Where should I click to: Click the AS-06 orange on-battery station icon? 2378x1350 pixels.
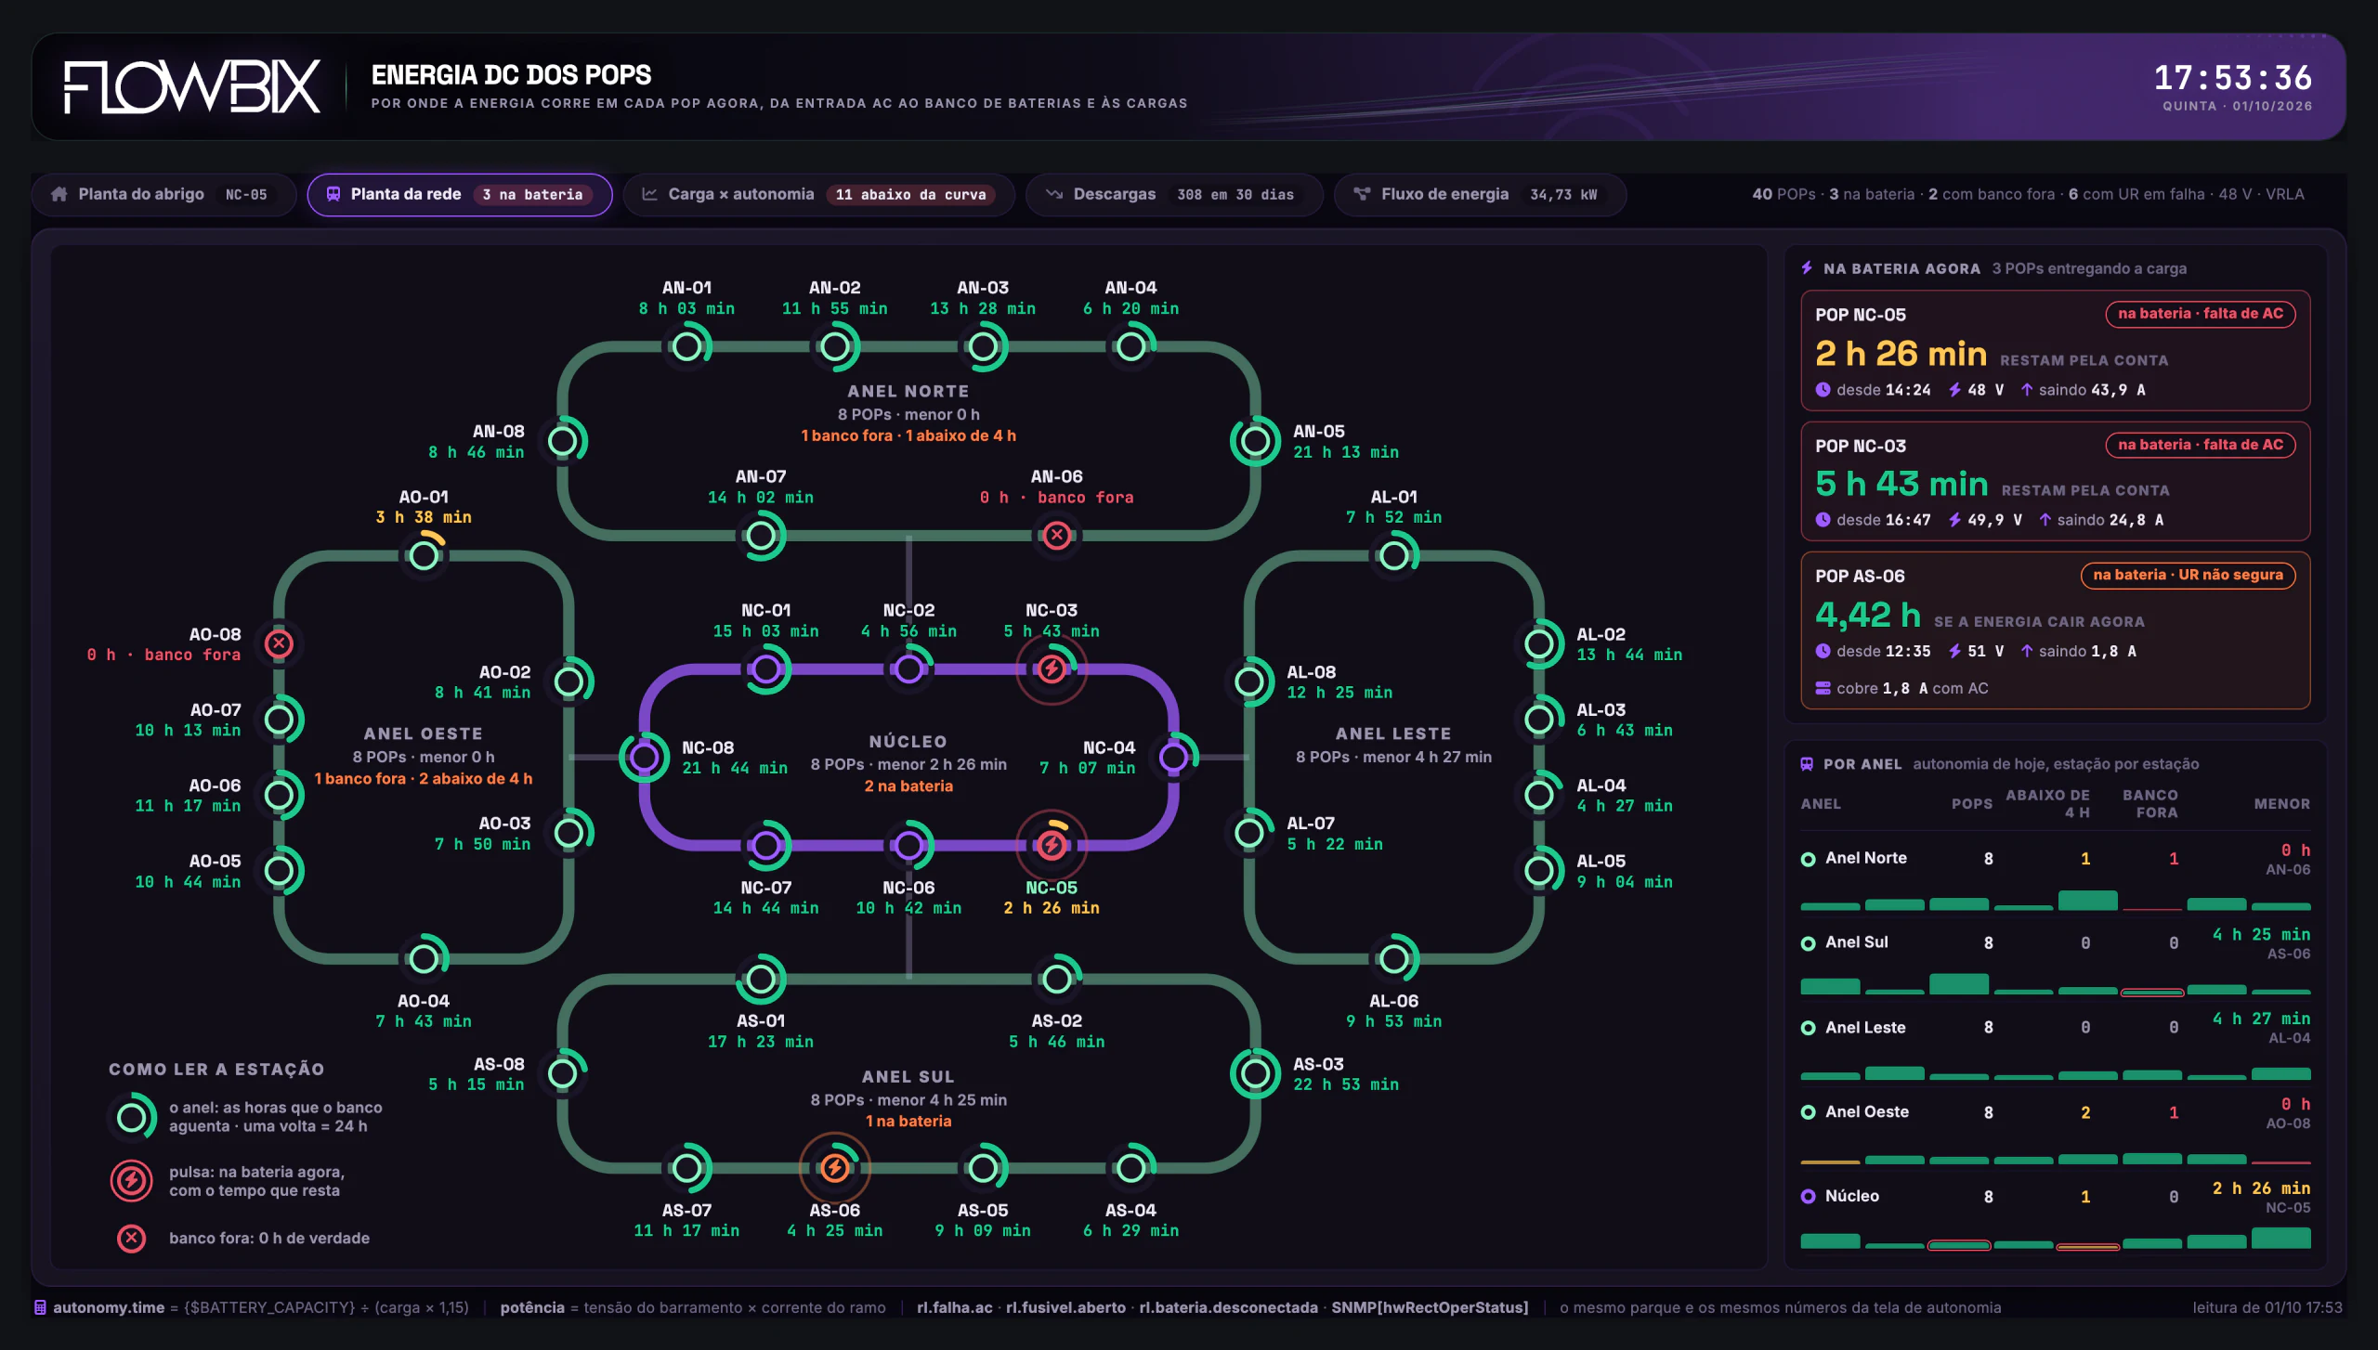[x=834, y=1168]
